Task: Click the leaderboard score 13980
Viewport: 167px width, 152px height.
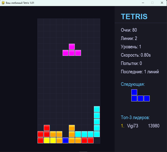Action: click(154, 126)
